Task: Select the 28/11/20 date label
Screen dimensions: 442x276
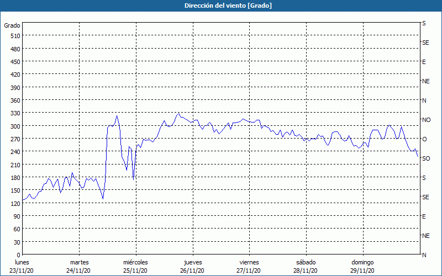Action: [x=306, y=270]
